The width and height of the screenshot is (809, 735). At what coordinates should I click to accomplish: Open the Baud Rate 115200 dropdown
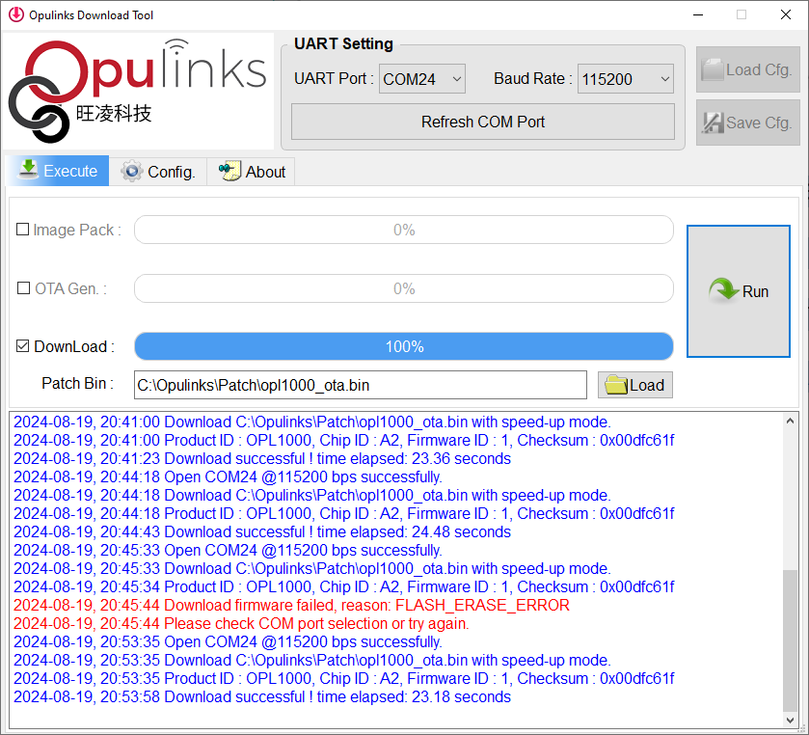pos(626,79)
